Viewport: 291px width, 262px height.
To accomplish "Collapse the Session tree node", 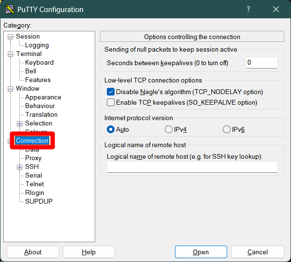I will pos(10,37).
